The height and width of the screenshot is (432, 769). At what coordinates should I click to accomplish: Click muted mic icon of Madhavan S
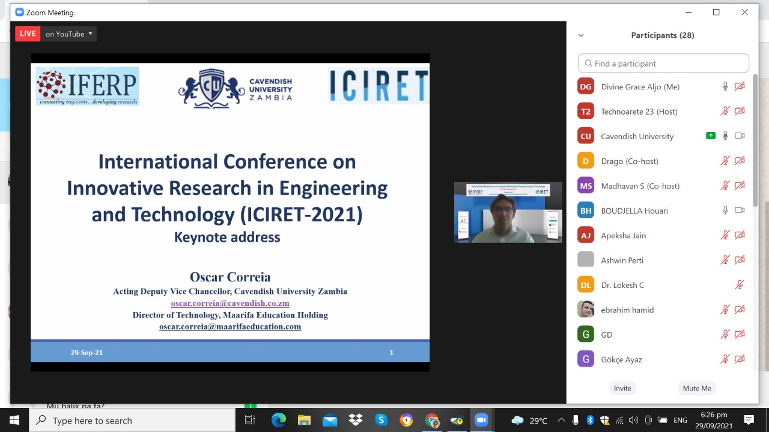click(x=725, y=185)
